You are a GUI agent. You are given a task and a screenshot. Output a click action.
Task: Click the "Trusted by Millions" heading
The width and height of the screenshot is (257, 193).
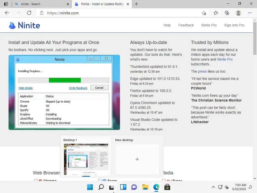[x=210, y=42]
